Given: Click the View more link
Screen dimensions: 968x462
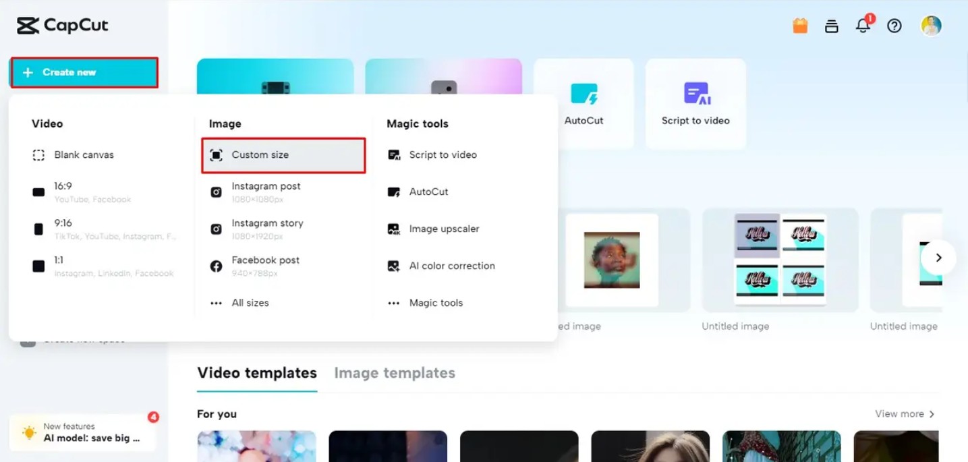Looking at the screenshot, I should (x=904, y=414).
